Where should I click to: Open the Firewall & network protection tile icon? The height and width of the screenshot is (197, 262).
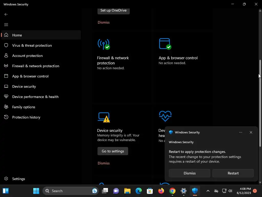point(104,44)
